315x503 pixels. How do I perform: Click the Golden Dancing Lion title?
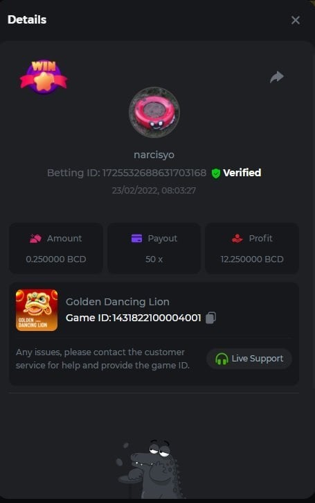click(x=118, y=302)
